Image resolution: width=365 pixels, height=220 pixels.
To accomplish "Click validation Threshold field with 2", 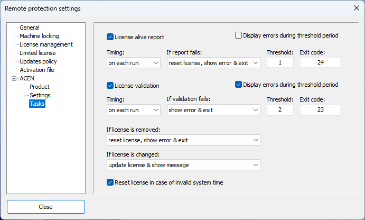I will [280, 110].
